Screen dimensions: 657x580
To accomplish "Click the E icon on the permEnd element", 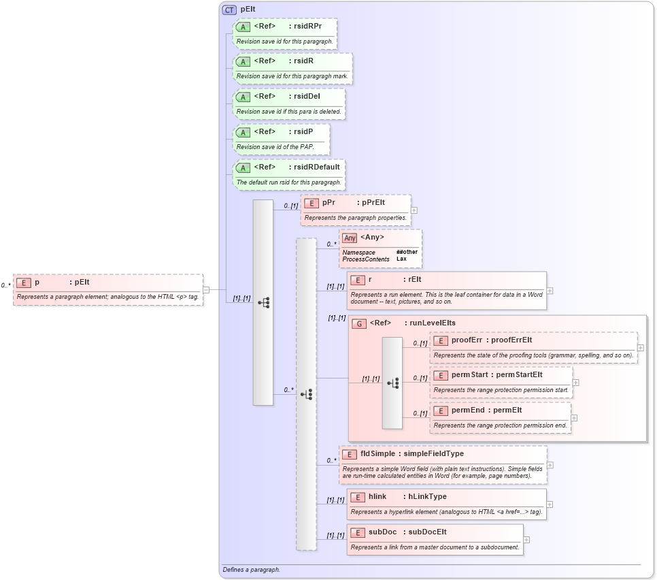I will pos(441,410).
